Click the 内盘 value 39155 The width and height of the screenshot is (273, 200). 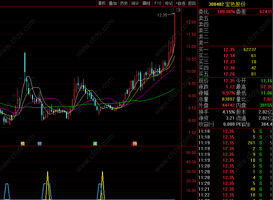[x=266, y=105]
